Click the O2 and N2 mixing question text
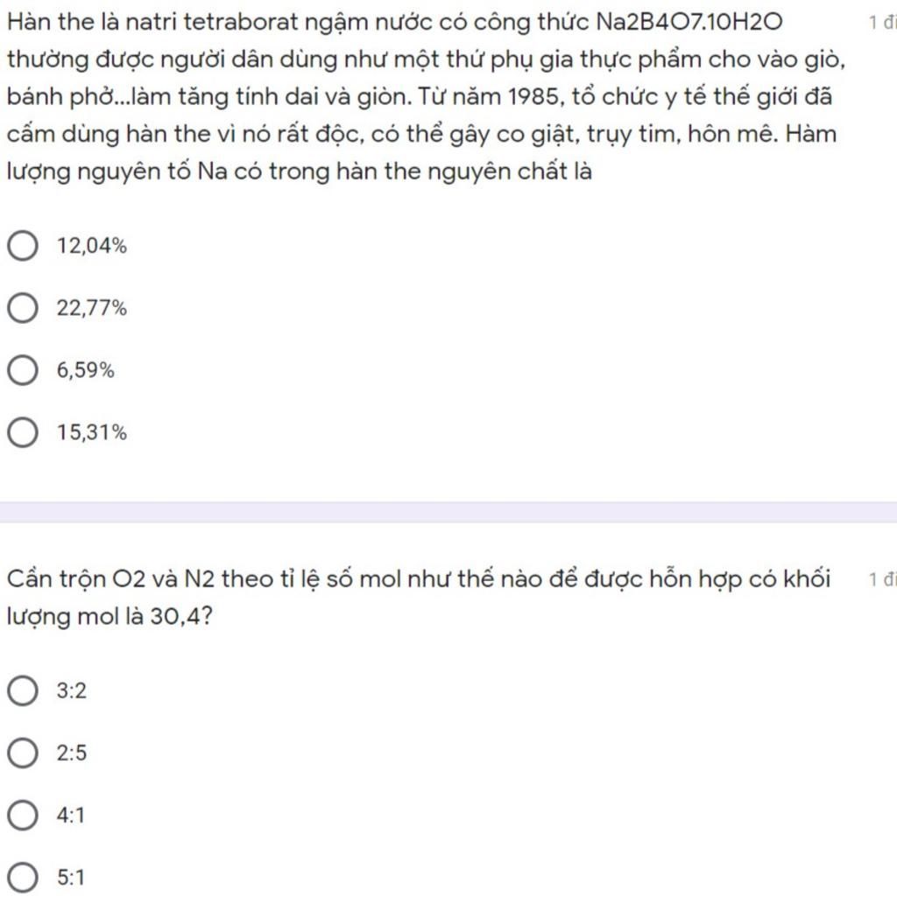The image size is (897, 911). [419, 598]
